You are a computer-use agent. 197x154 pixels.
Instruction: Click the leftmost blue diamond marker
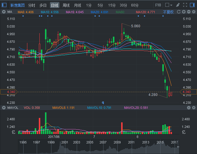click(x=23, y=16)
